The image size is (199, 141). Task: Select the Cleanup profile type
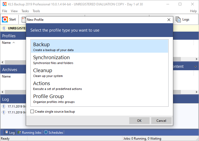pyautogui.click(x=99, y=72)
